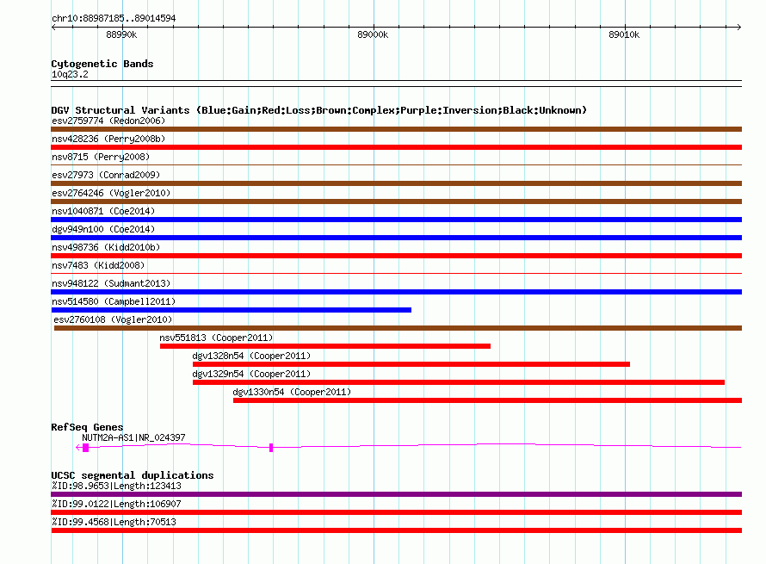Image resolution: width=766 pixels, height=564 pixels.
Task: Click the blue bar under nsv948122
Action: (396, 292)
